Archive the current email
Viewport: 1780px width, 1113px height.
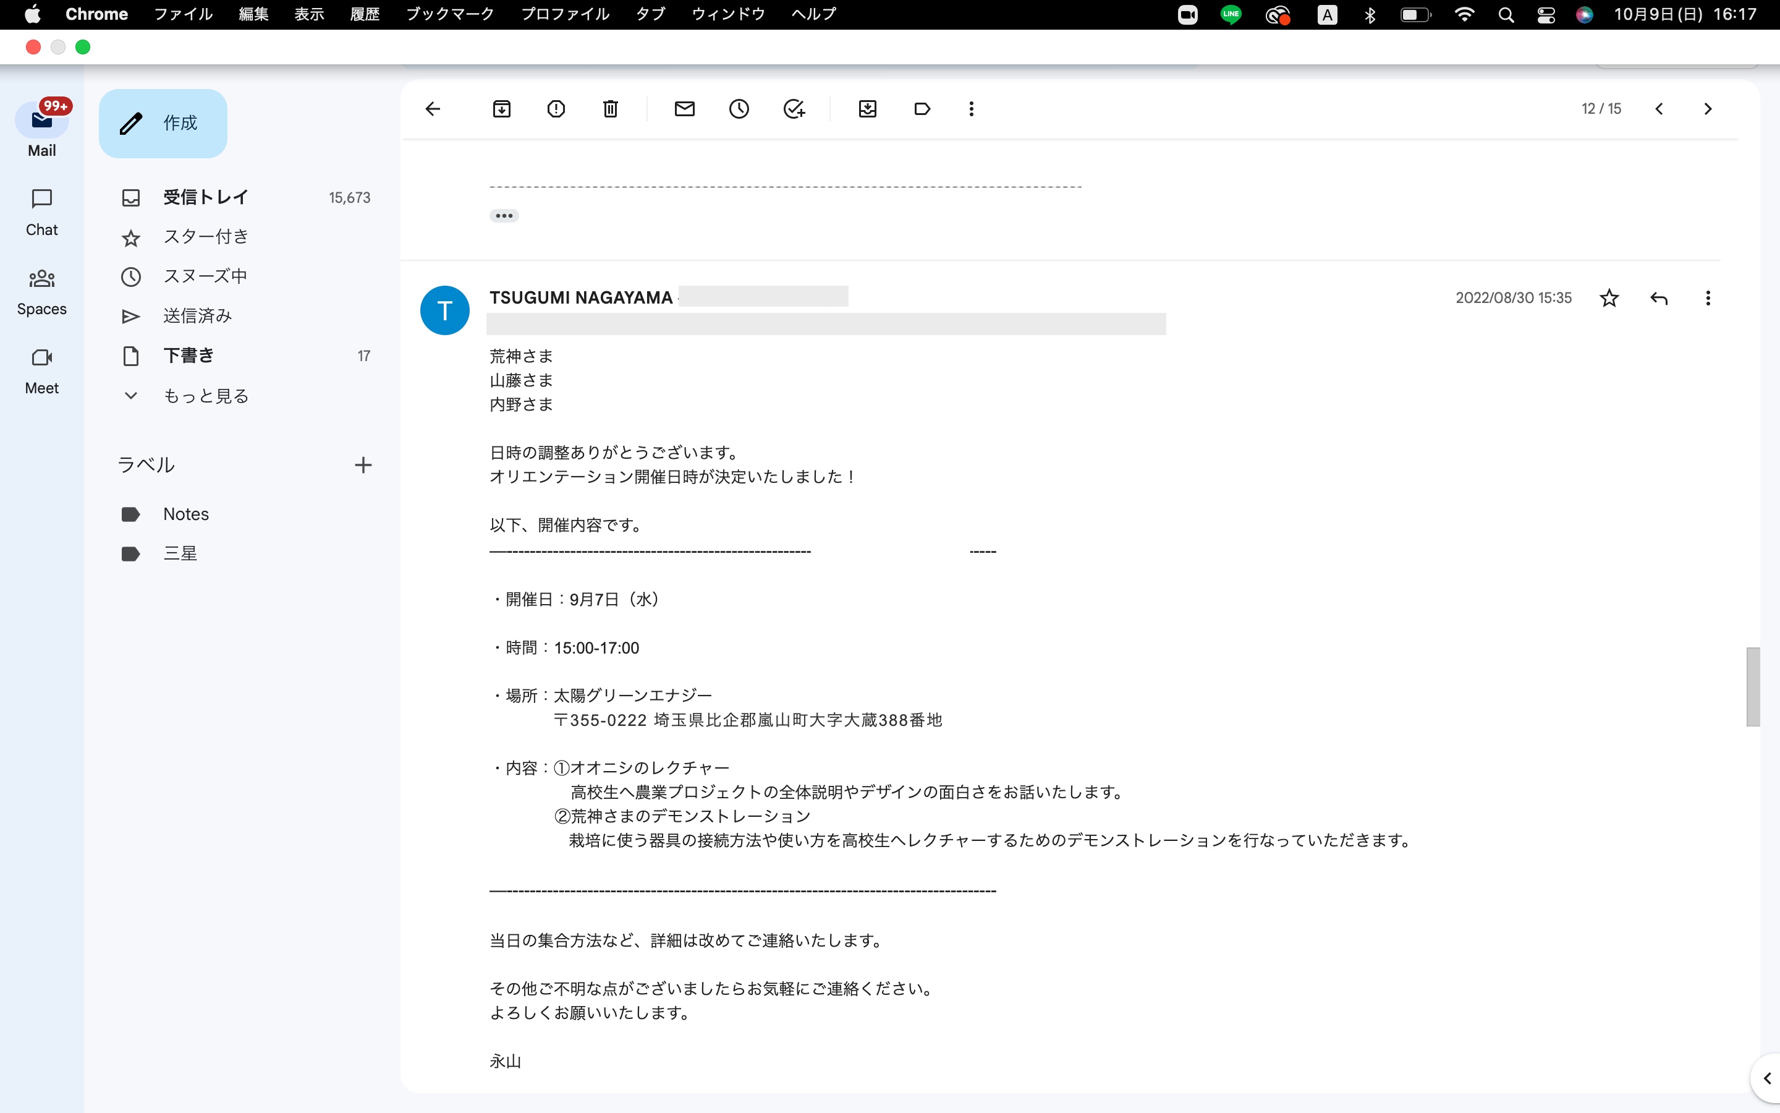(x=502, y=108)
